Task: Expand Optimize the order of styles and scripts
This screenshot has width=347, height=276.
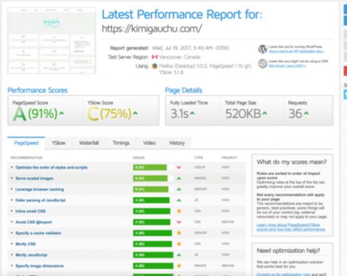Action: coord(51,167)
